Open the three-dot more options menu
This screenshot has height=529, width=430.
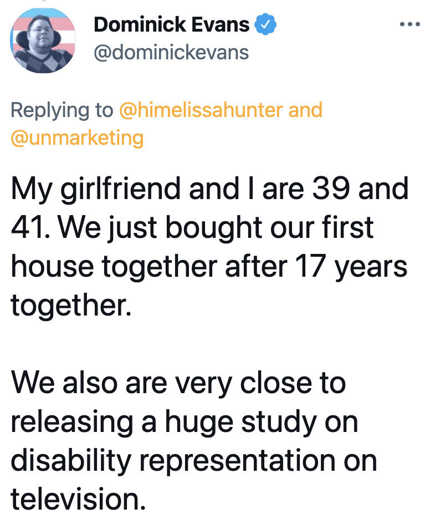409,24
